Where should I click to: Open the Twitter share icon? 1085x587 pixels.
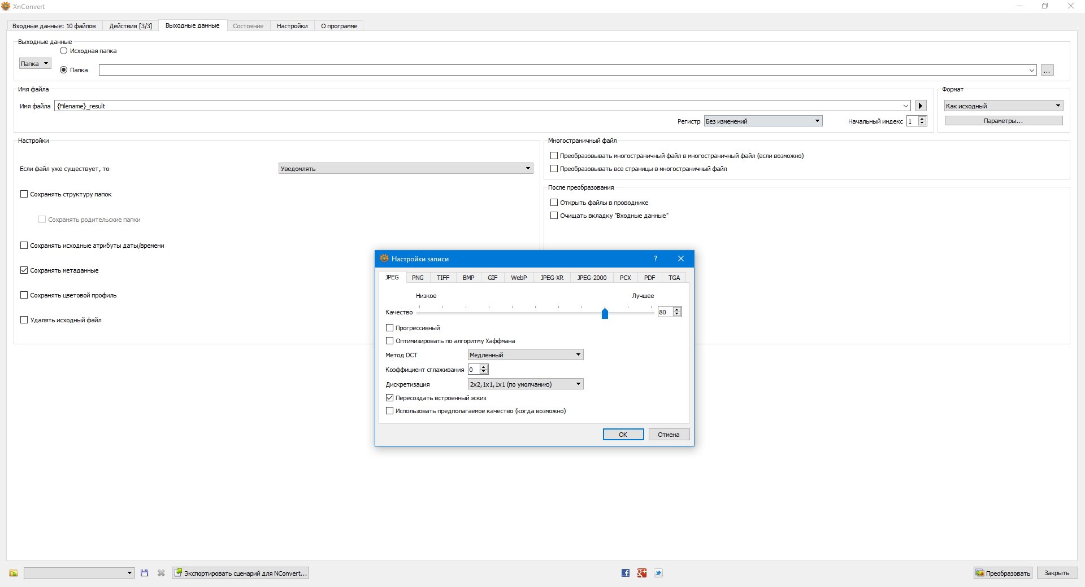tap(658, 573)
